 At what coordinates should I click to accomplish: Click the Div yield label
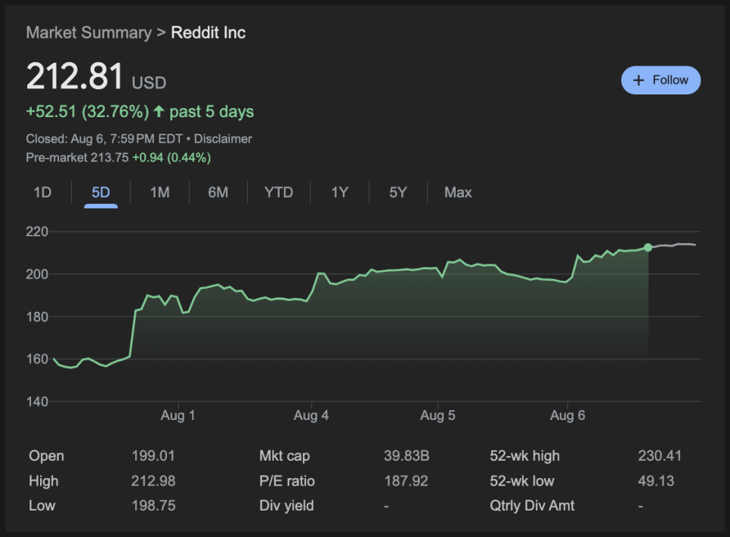(x=286, y=505)
